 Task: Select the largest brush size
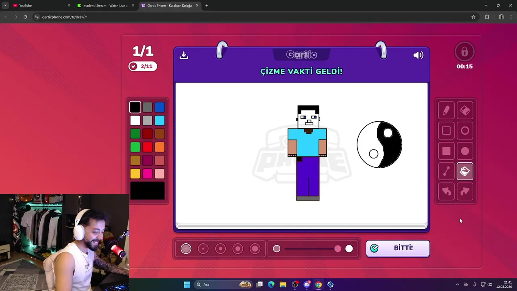tap(255, 249)
